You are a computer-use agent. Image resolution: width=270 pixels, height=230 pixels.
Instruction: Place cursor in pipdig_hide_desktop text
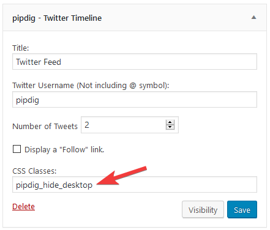54,185
